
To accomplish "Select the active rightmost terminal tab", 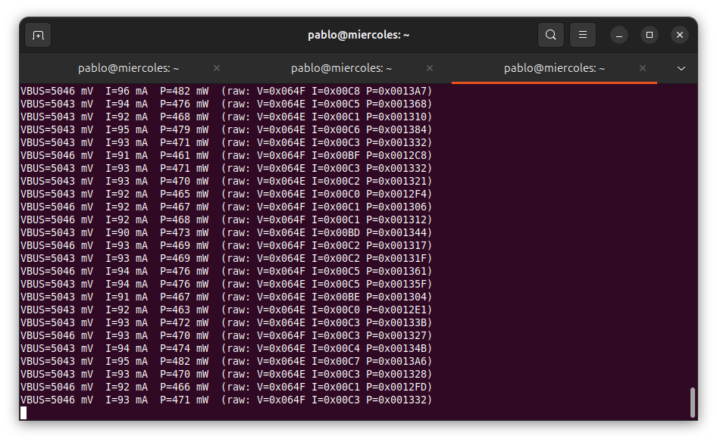I will (x=554, y=67).
